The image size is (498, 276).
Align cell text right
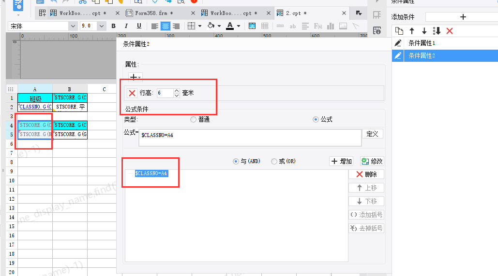click(176, 26)
